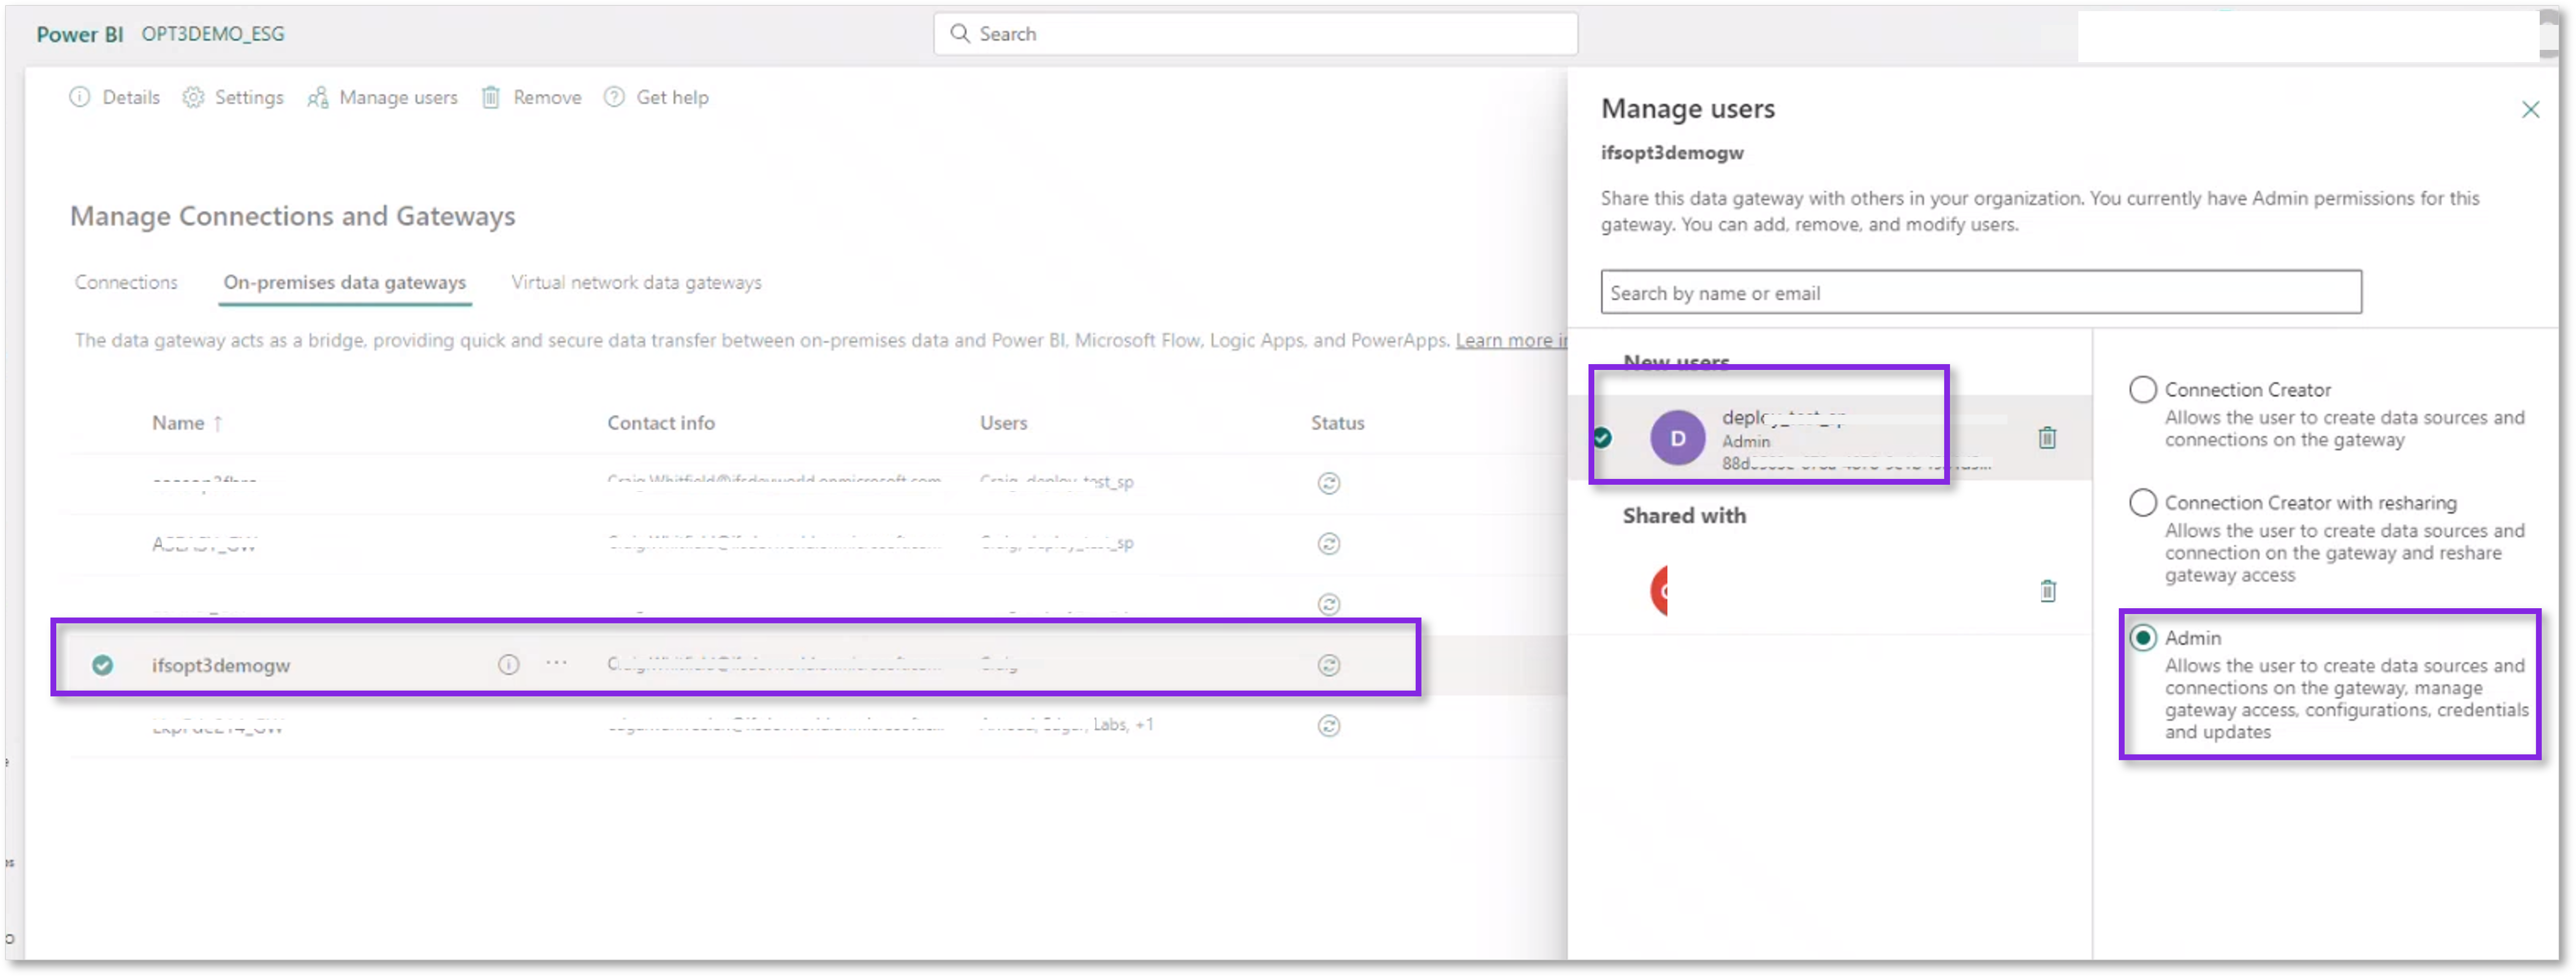The image size is (2576, 977).
Task: Click the Details info icon
Action: tap(80, 97)
